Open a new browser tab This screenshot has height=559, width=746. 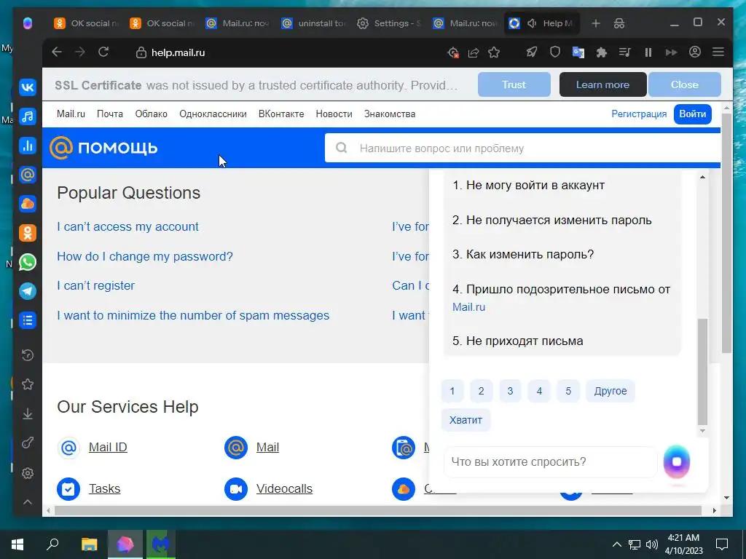[596, 23]
